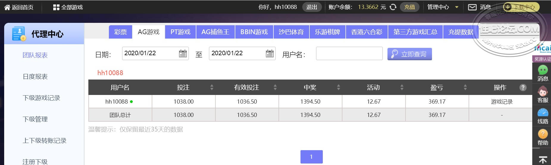The height and width of the screenshot is (165, 551).
Task: Open the start date calendar picker
Action: [183, 53]
